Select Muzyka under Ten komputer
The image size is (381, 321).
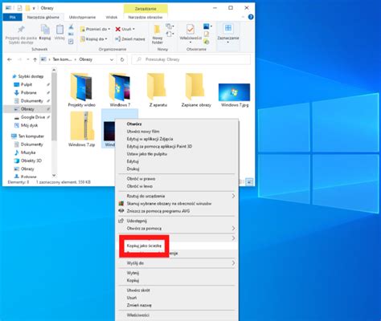tap(28, 152)
